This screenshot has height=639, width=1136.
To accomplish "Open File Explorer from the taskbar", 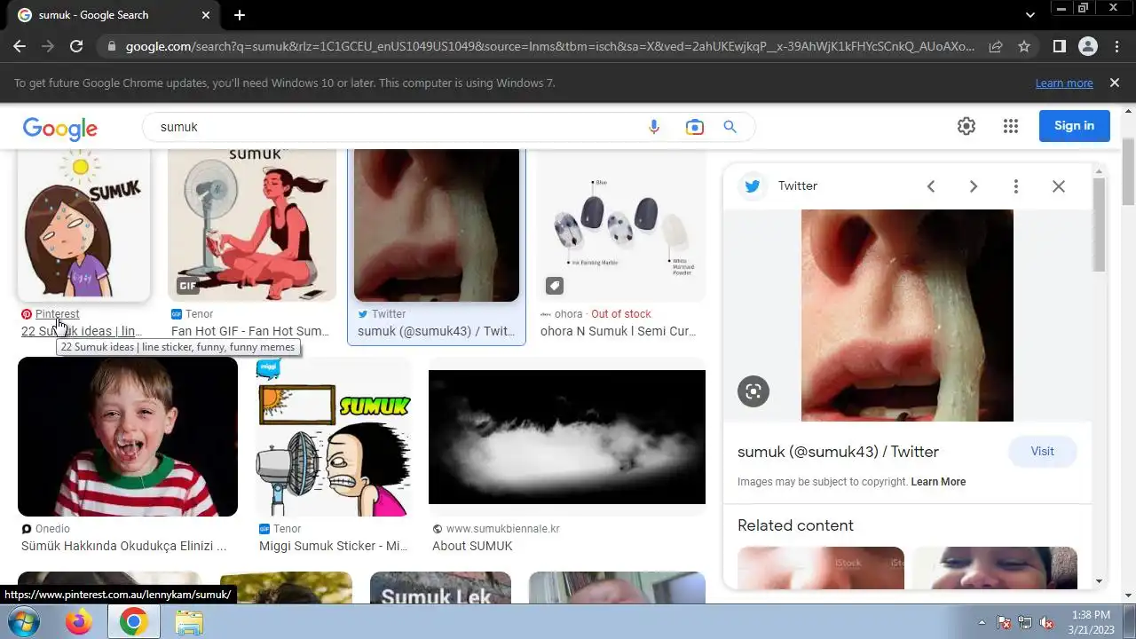I will 188,622.
